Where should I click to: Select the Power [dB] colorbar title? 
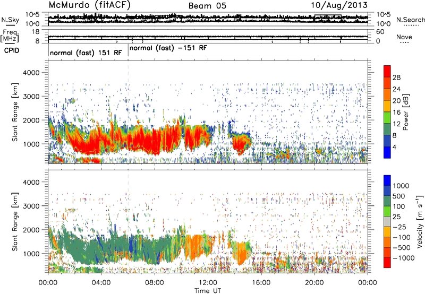tap(405, 112)
